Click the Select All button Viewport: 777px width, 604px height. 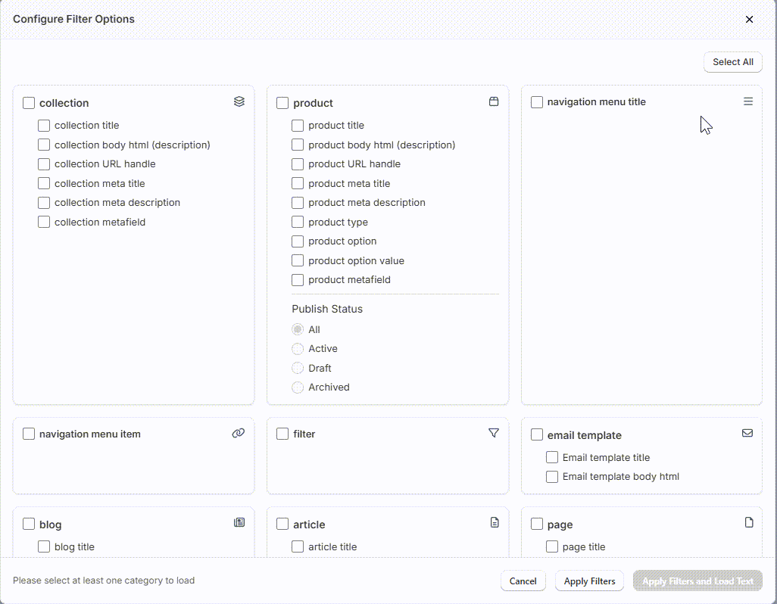733,62
